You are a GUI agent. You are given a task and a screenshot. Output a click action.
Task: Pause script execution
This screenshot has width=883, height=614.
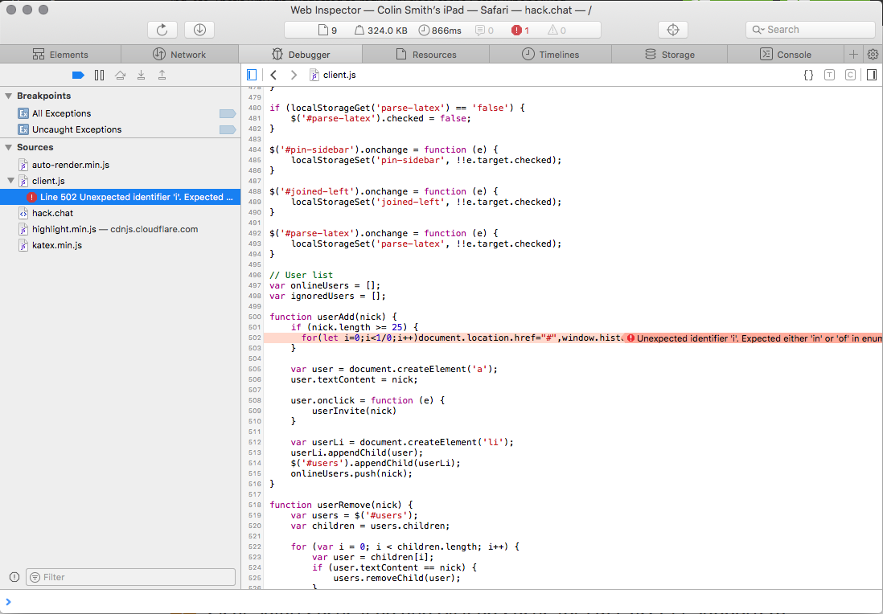pos(99,75)
